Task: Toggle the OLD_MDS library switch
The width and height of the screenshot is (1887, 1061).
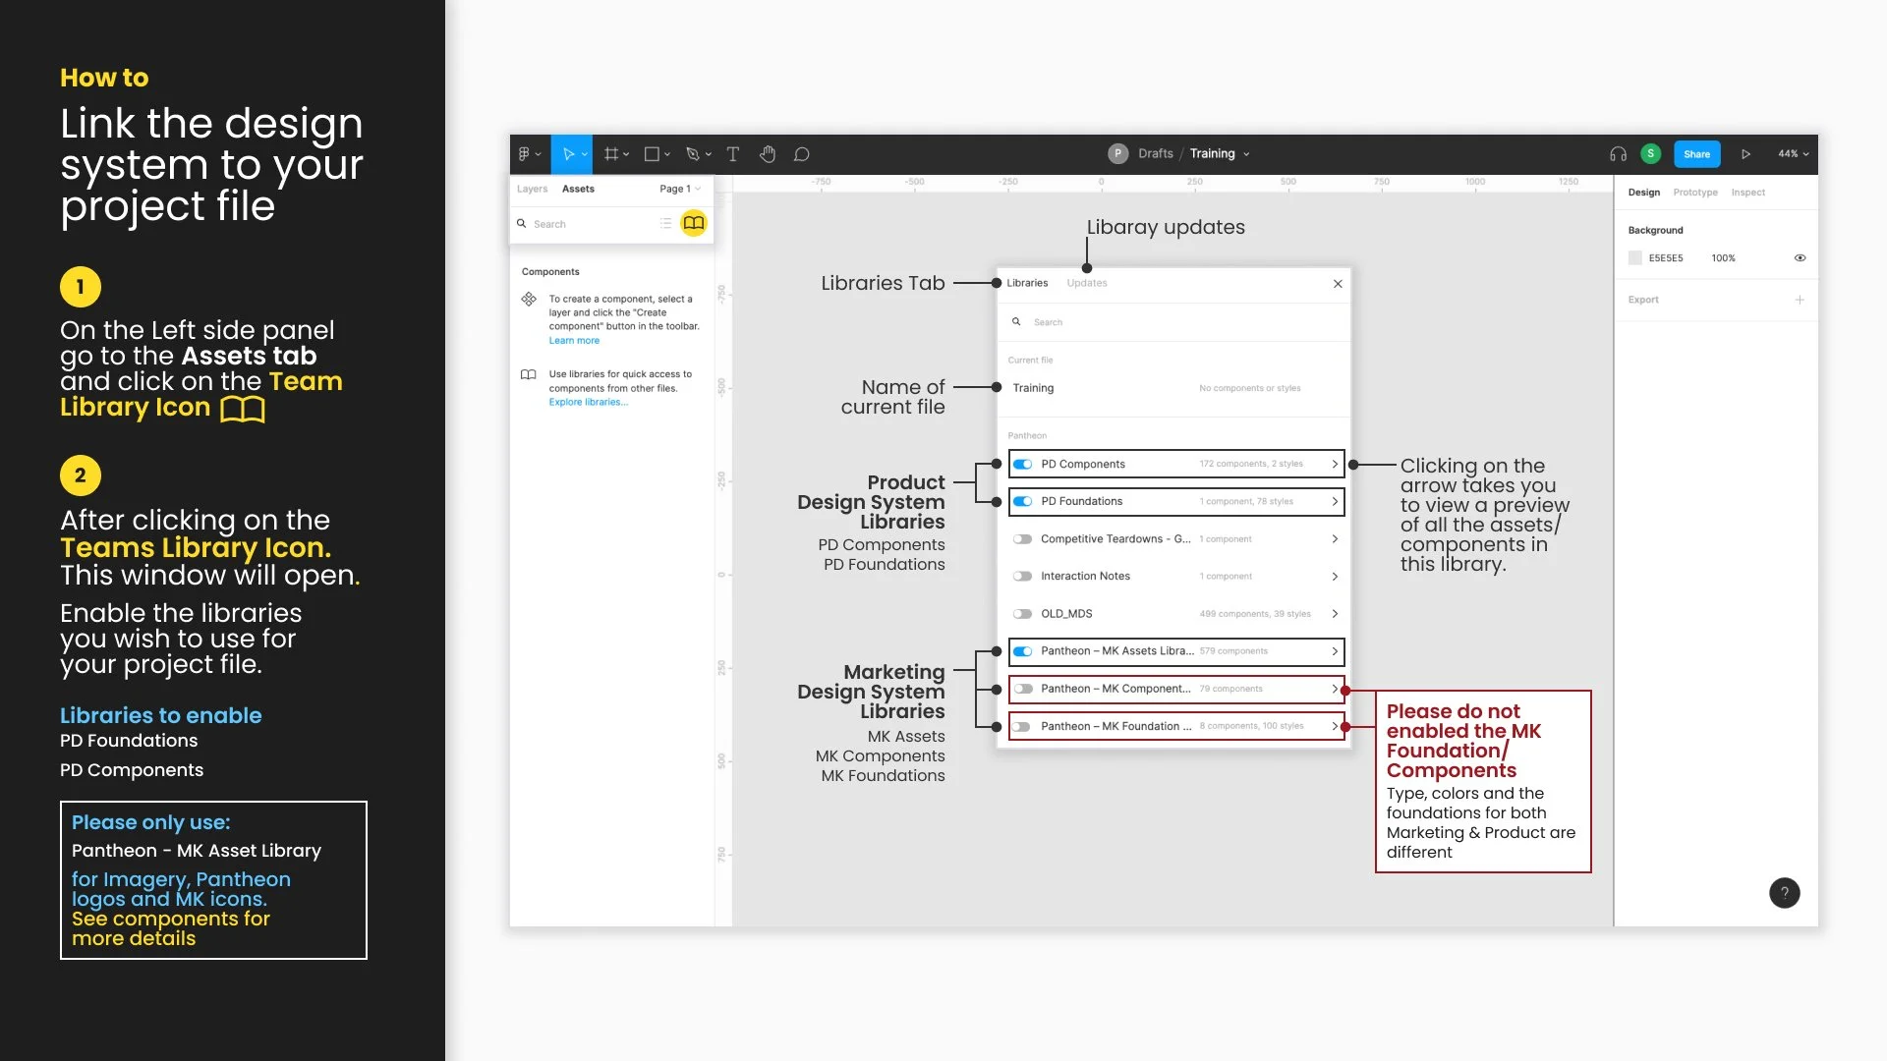Action: click(1023, 614)
